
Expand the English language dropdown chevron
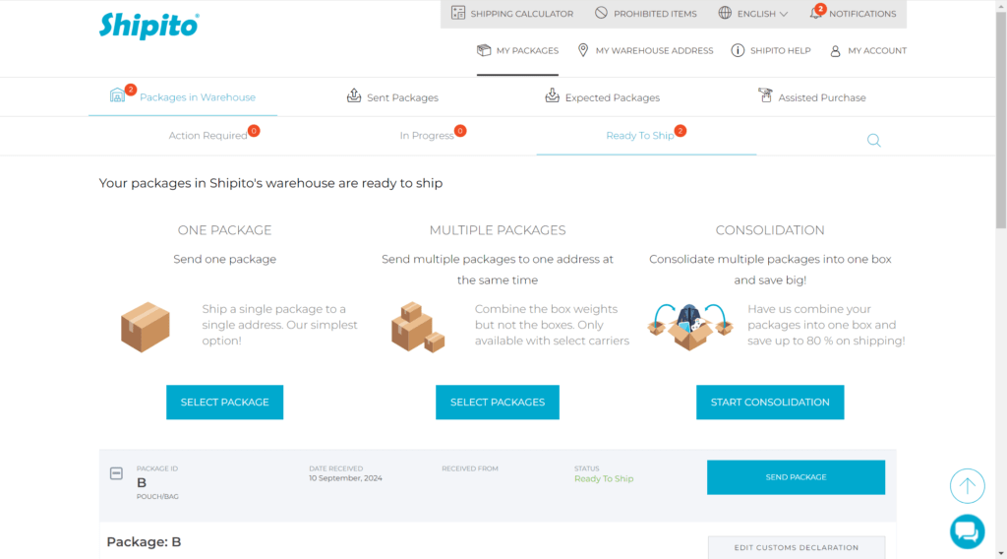[x=784, y=14]
